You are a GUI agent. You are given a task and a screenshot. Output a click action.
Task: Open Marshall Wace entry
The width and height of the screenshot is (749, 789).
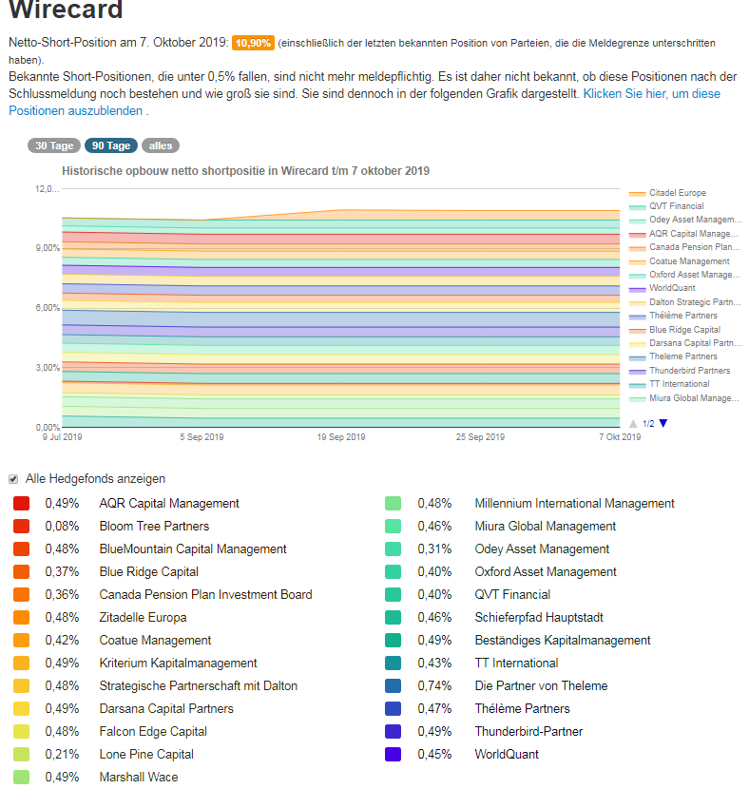coord(139,777)
